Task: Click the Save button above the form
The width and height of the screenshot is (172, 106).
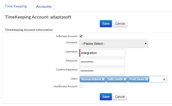Action: point(106,24)
